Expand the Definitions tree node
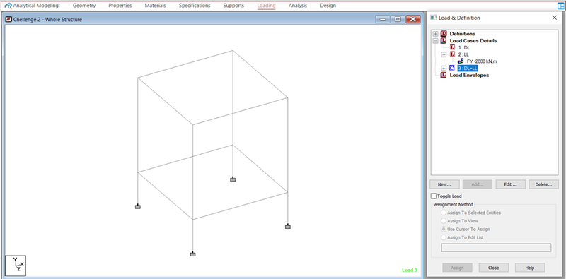 tap(436, 34)
